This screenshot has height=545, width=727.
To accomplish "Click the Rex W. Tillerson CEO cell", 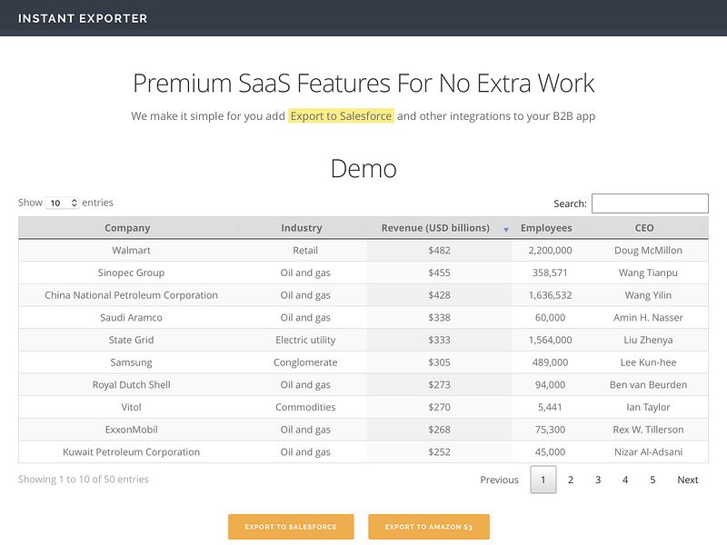I will point(648,430).
